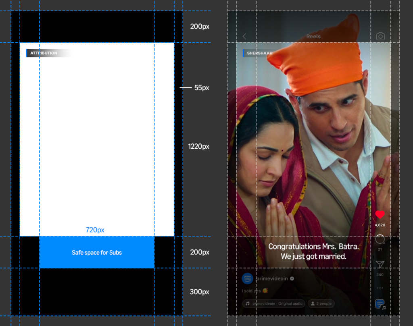Screen dimensions: 413x326
Task: Select the Reels title in header
Action: pyautogui.click(x=313, y=36)
